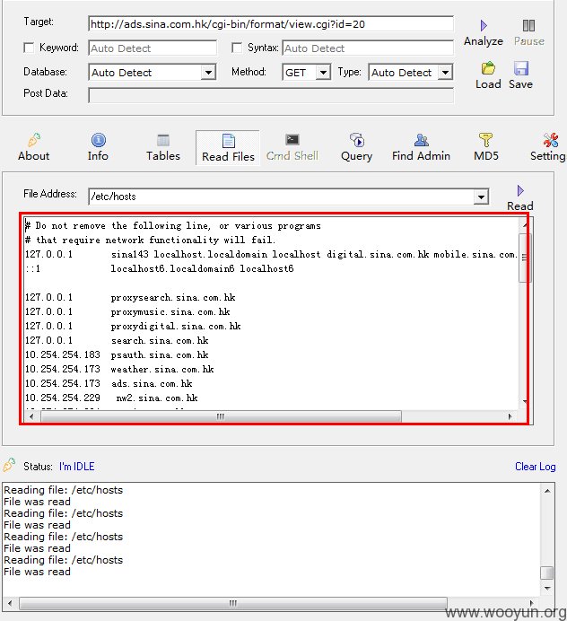Expand the Type Auto Detect dropdown
The image size is (567, 621).
446,73
